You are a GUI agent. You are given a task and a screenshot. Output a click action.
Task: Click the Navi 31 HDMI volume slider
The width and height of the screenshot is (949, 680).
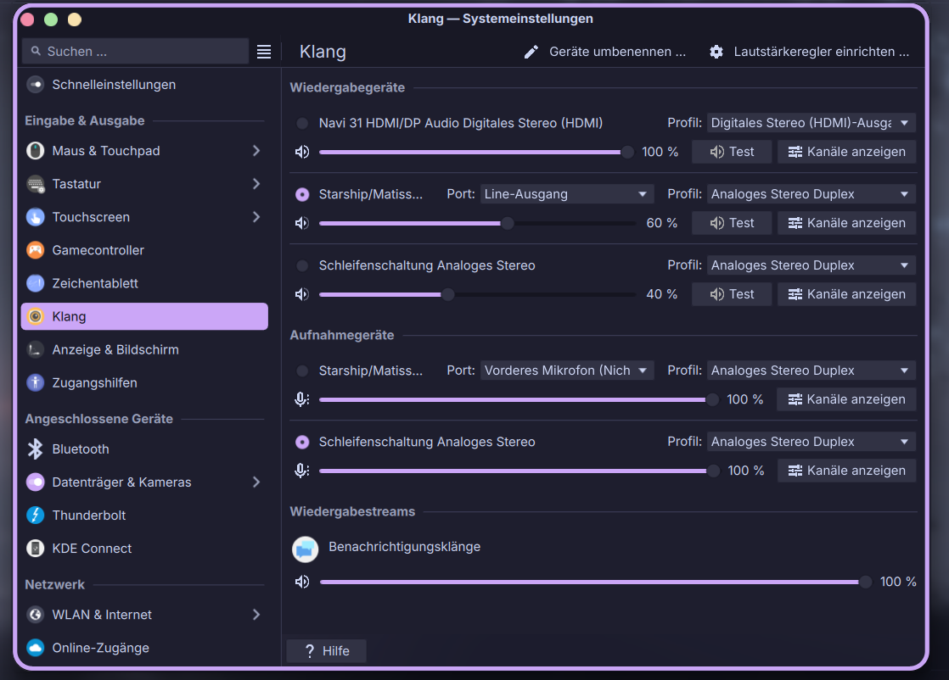(x=476, y=152)
